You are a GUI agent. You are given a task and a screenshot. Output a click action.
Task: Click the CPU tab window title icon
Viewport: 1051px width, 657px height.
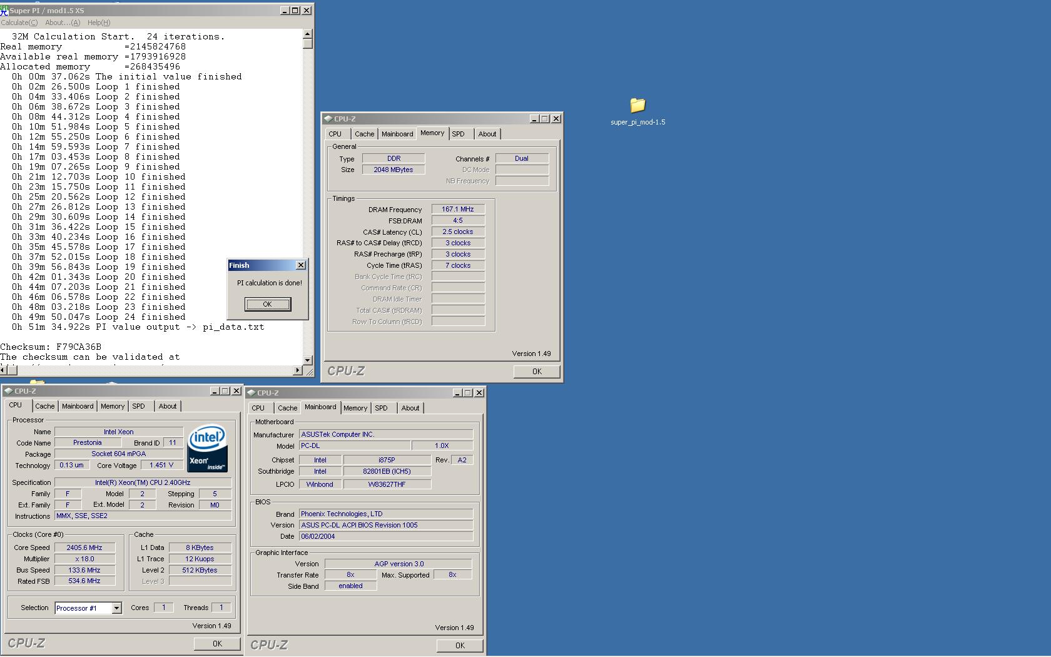pos(8,391)
